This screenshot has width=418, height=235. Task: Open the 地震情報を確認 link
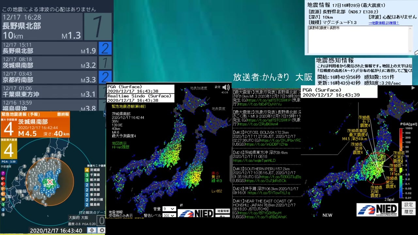384,23
